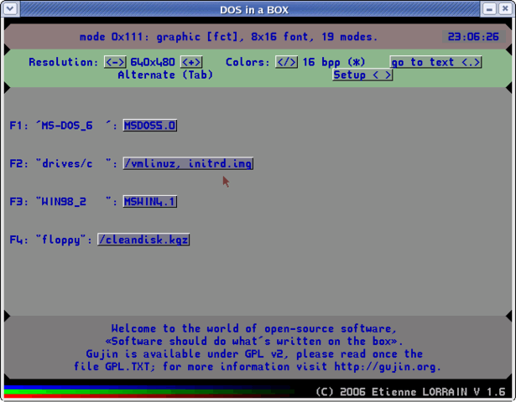
Task: Click the (C) 2006 Etienne LORRAIN text
Action: [410, 392]
